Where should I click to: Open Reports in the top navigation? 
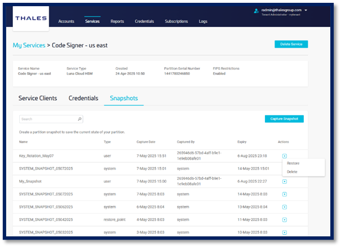click(x=117, y=21)
